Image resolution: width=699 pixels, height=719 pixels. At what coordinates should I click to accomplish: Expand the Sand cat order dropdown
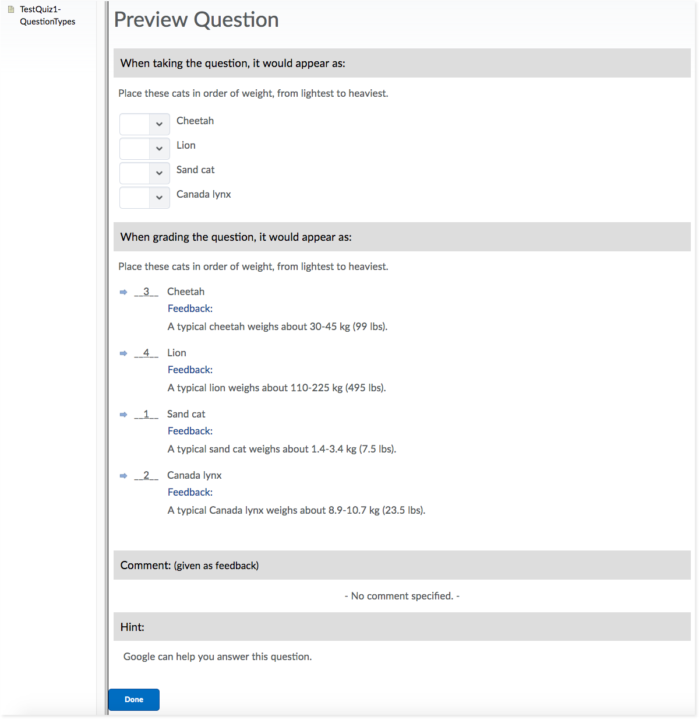coord(144,173)
